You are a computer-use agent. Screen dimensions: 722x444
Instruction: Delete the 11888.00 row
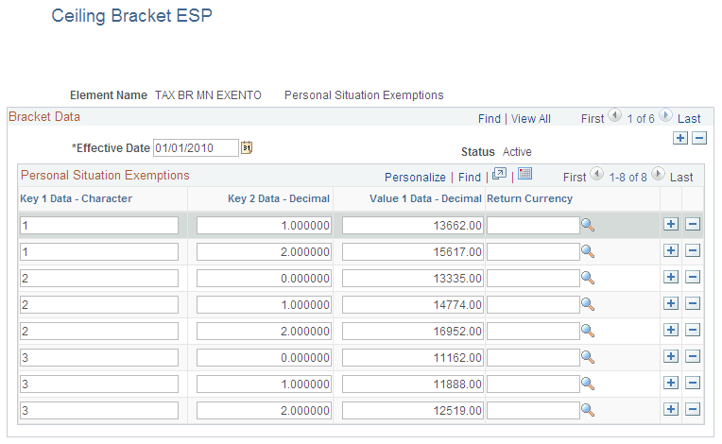click(693, 383)
